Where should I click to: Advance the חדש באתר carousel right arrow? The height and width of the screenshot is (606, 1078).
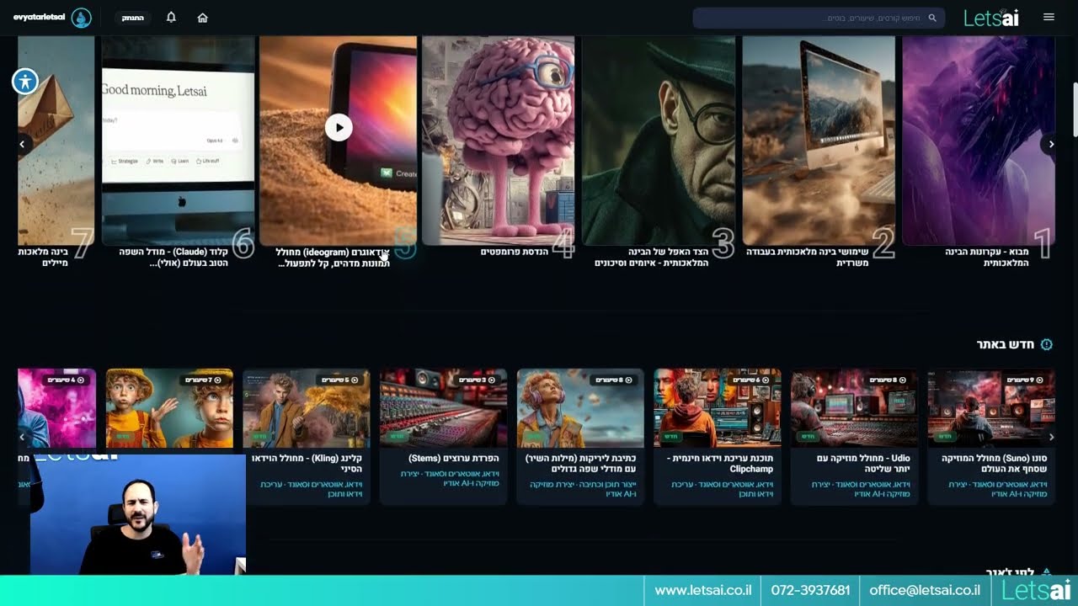coord(1051,437)
